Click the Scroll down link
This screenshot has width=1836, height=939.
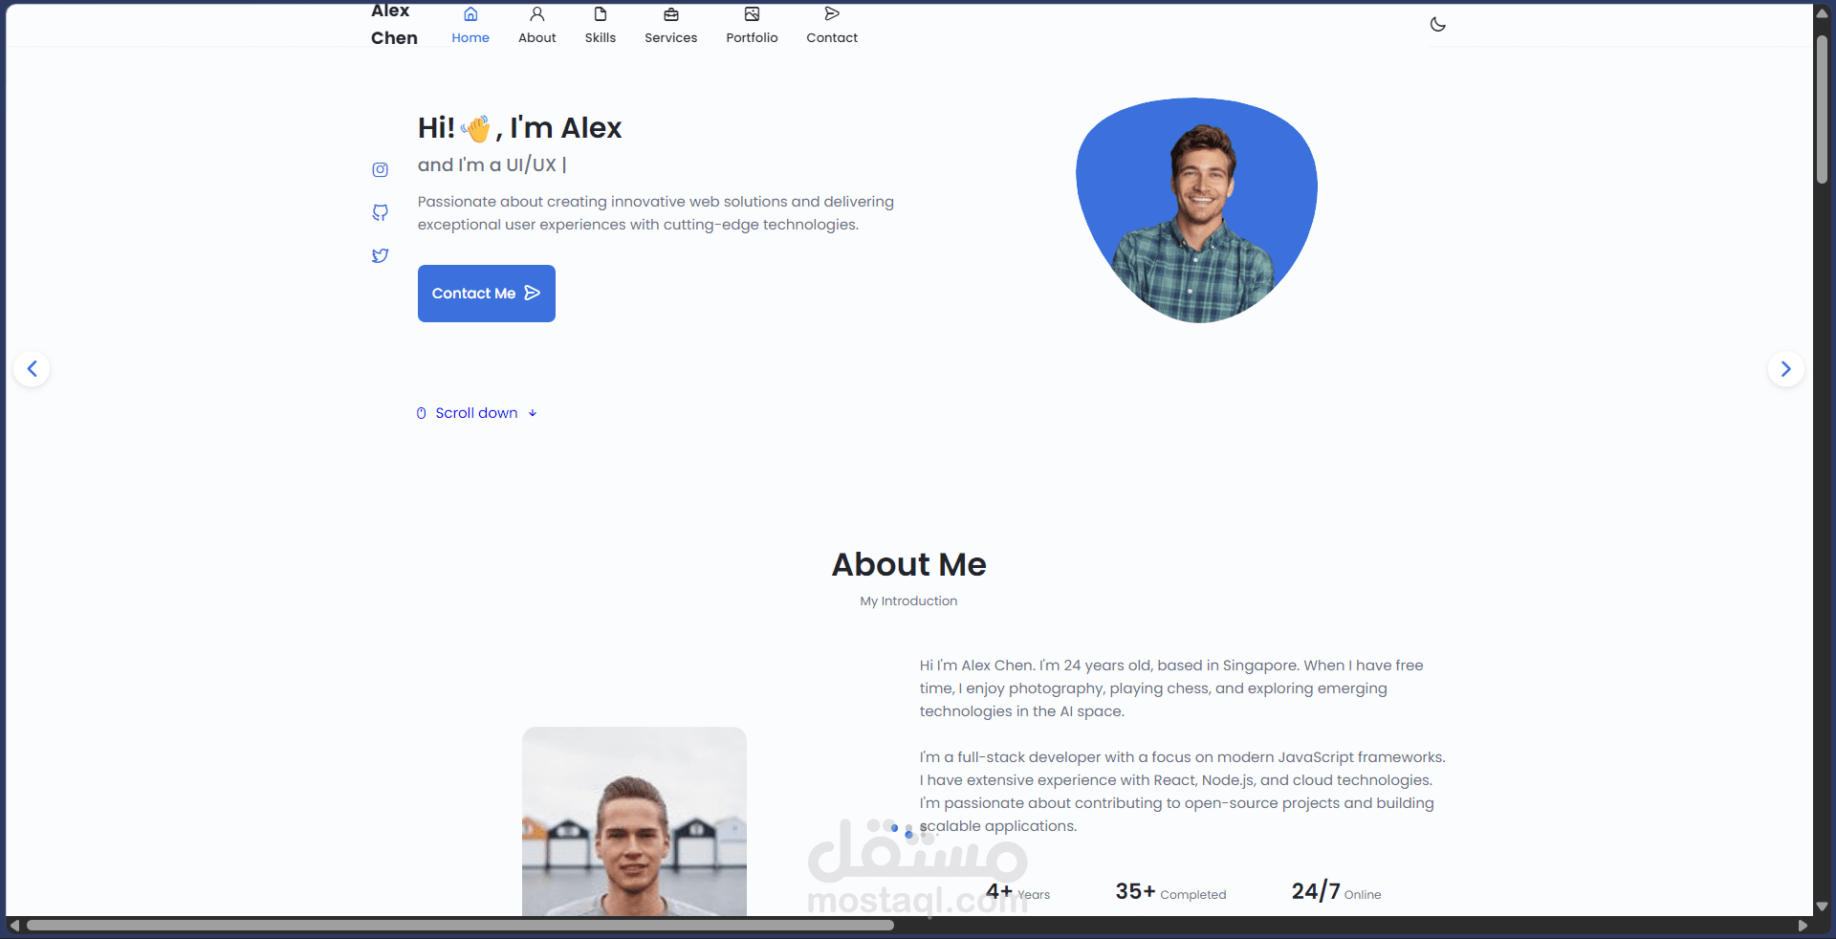pos(477,413)
